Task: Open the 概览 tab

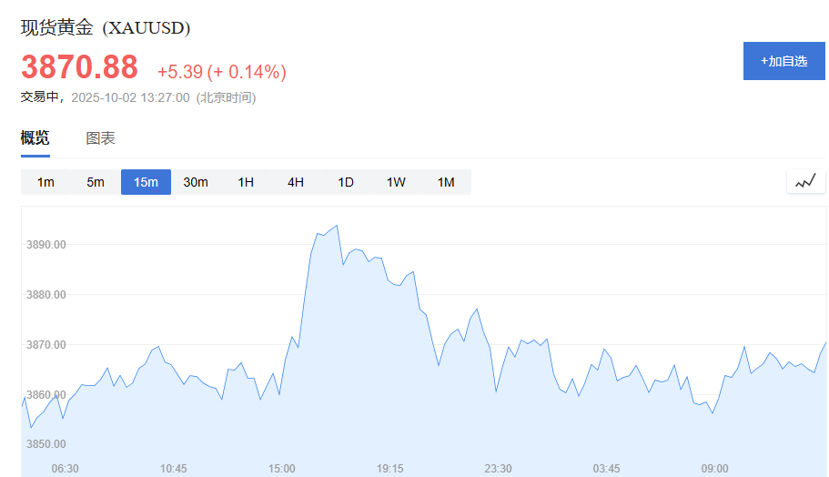Action: pos(35,138)
